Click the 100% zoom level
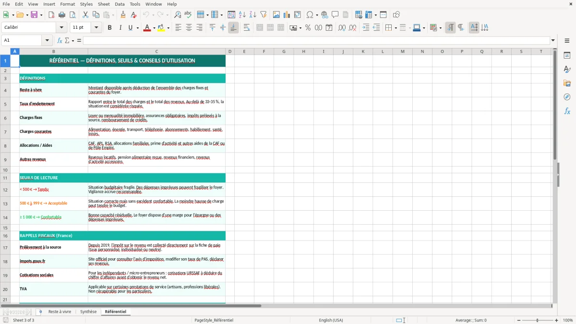 coord(568,320)
